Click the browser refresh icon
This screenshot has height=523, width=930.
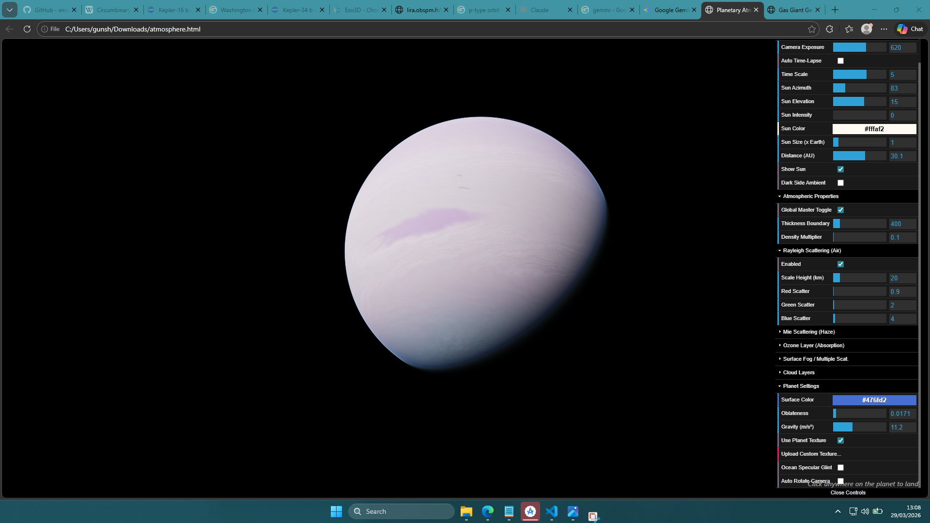pyautogui.click(x=27, y=29)
